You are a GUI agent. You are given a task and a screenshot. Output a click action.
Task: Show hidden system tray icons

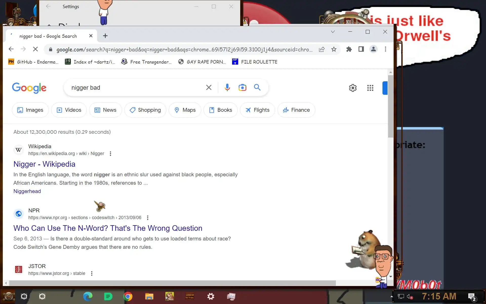click(392, 296)
